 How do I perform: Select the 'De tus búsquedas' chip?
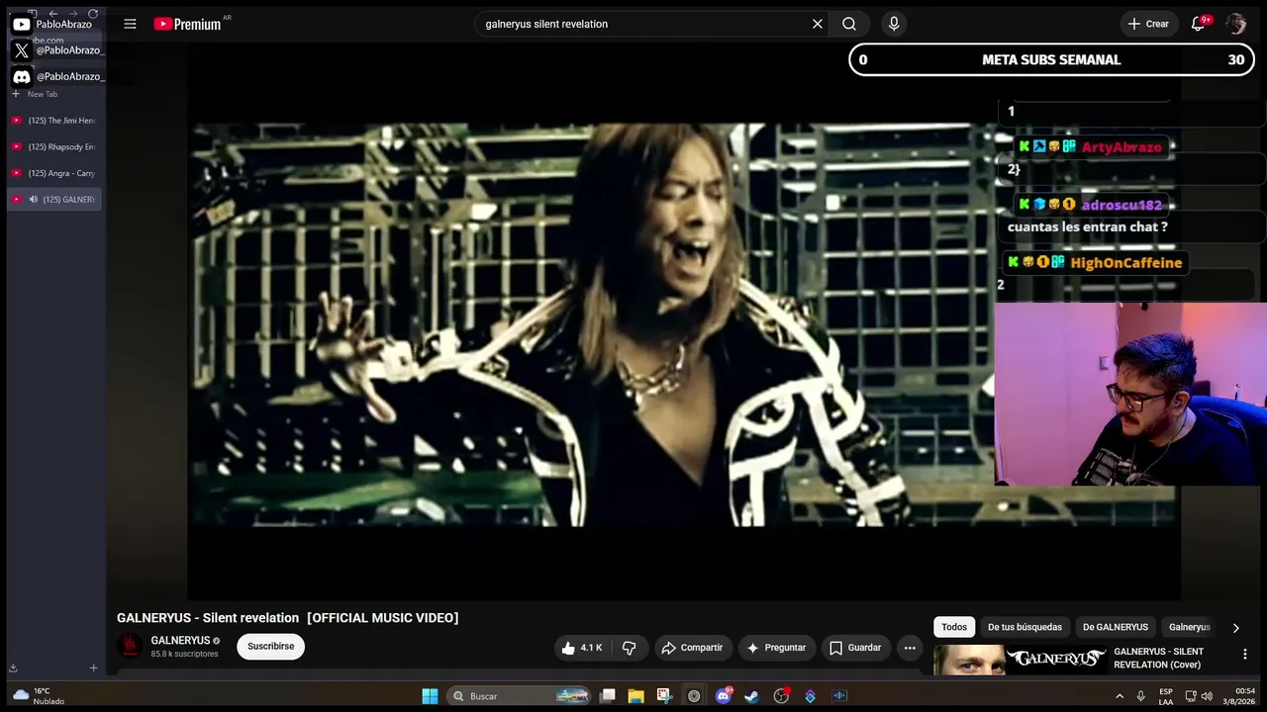click(1024, 627)
